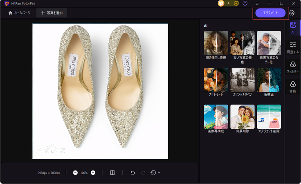Select the 背景 background tab

[x=292, y=87]
